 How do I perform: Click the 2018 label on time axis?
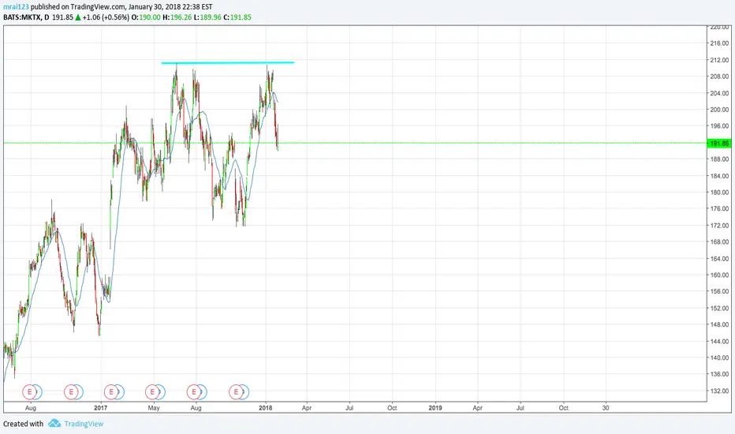coord(266,408)
